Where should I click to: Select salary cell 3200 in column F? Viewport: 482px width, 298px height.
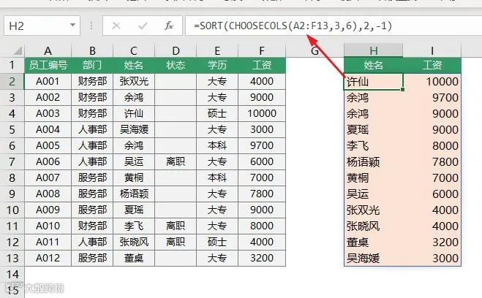pos(262,258)
